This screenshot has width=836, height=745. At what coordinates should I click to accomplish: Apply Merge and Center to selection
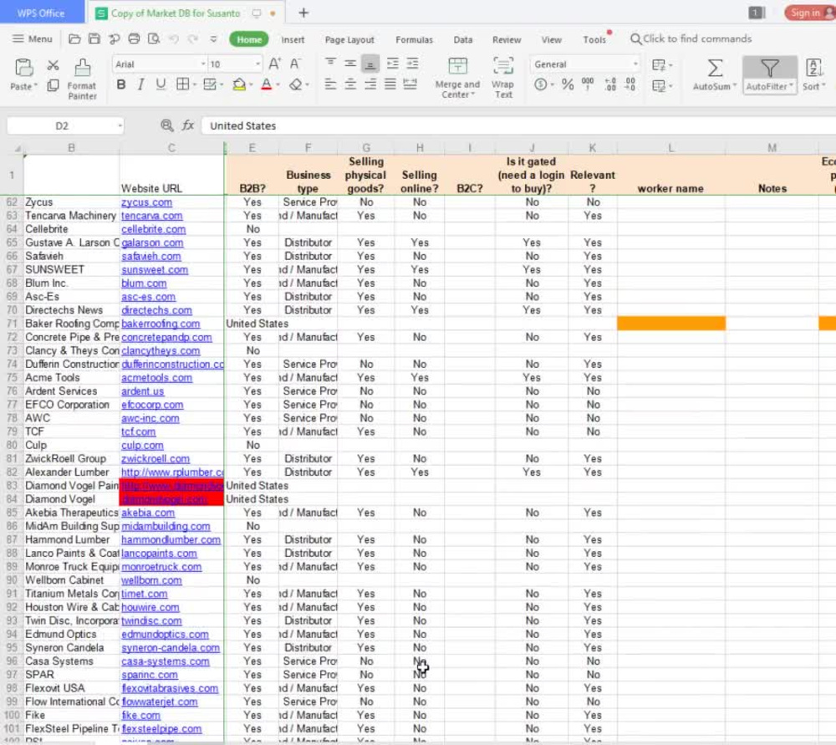pos(457,75)
